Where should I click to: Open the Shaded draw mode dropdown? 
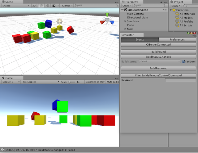click(16, 6)
